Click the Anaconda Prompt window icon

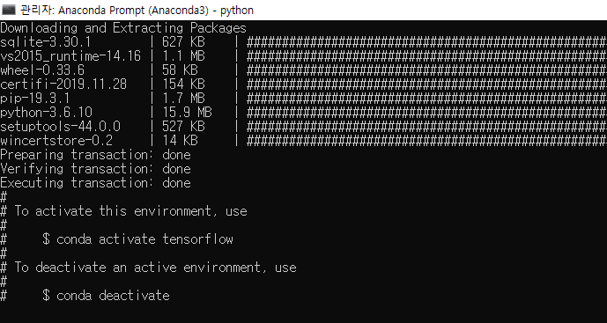(9, 10)
